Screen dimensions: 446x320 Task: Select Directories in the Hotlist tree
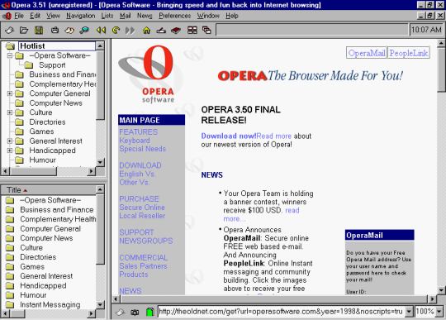tap(47, 122)
